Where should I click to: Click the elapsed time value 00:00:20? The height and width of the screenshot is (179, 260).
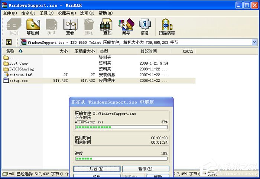159,138
